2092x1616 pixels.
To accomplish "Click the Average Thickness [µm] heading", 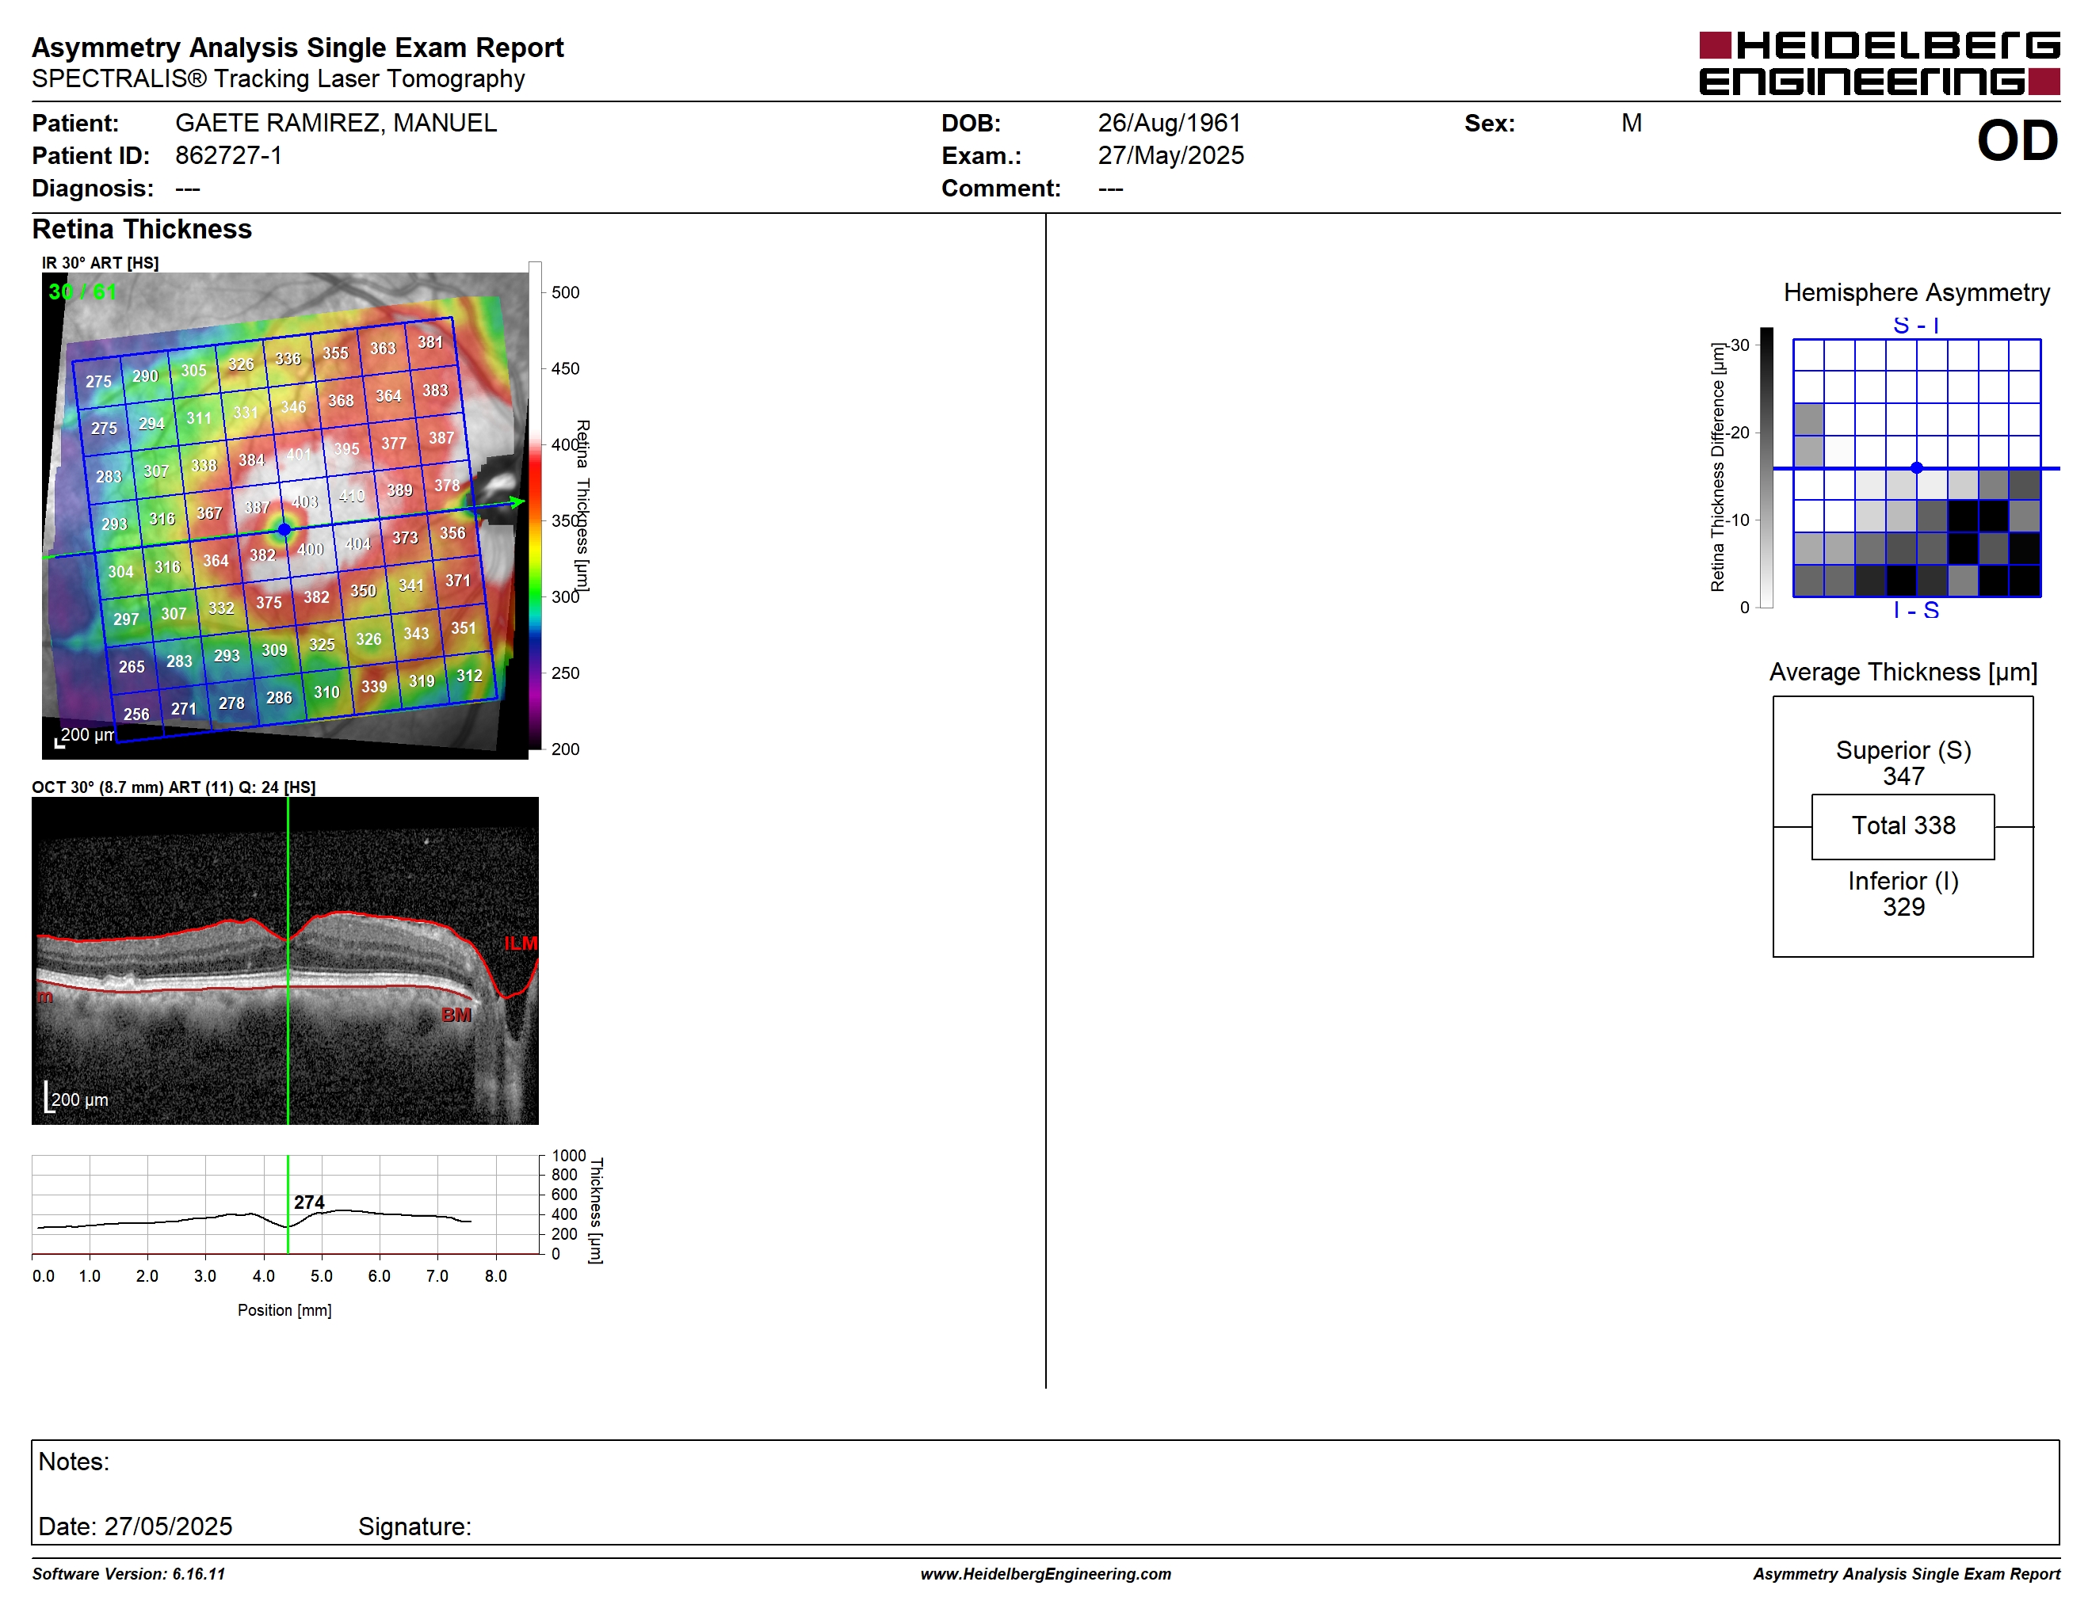I will coord(1903,673).
